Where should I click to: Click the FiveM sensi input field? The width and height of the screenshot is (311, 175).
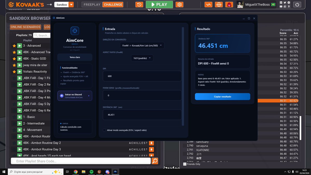[142, 95]
